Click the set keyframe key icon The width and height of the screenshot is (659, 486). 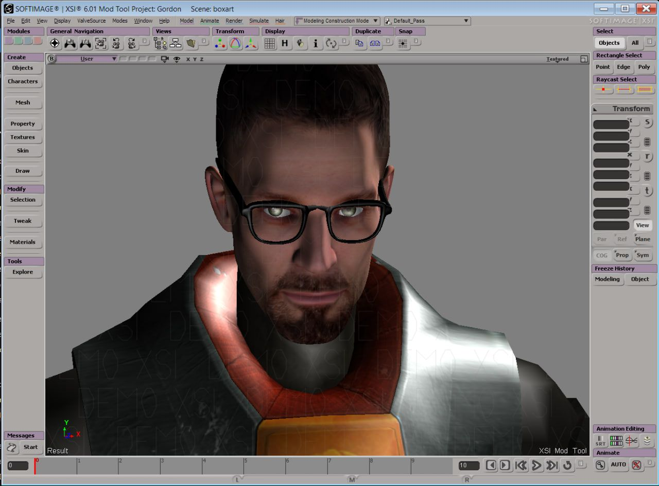tap(600, 465)
